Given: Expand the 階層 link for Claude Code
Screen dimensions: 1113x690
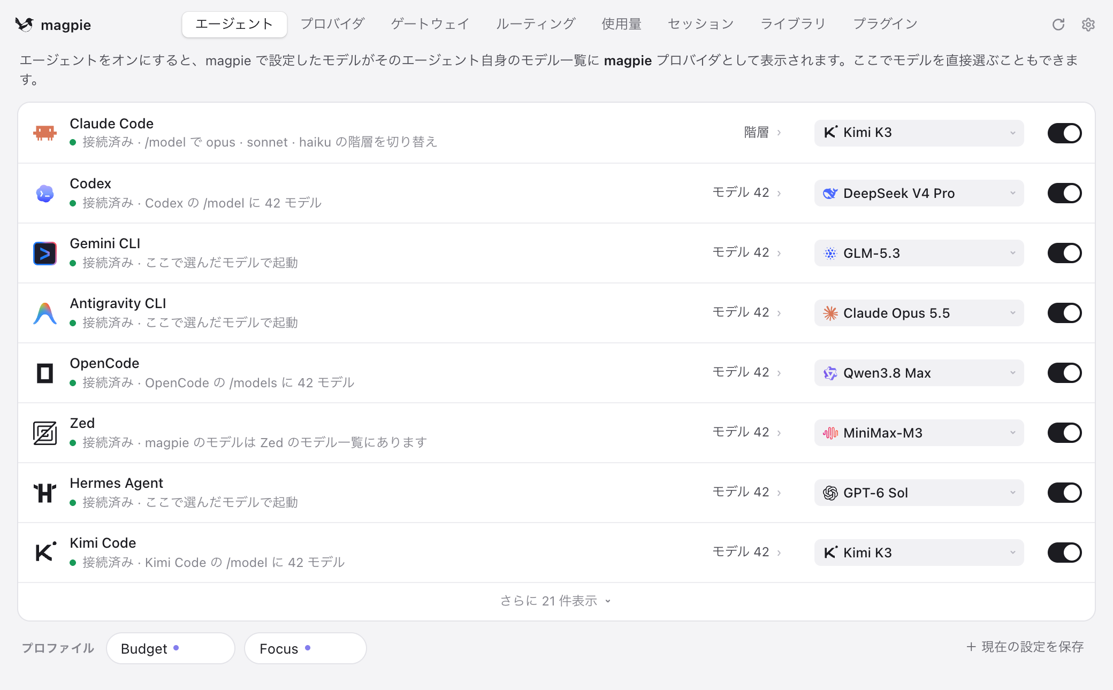Looking at the screenshot, I should pos(763,133).
